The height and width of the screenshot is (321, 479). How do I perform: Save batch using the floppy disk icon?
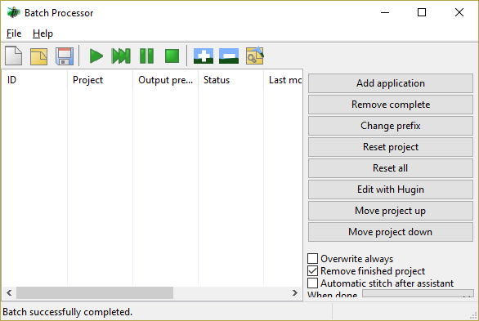(x=64, y=56)
